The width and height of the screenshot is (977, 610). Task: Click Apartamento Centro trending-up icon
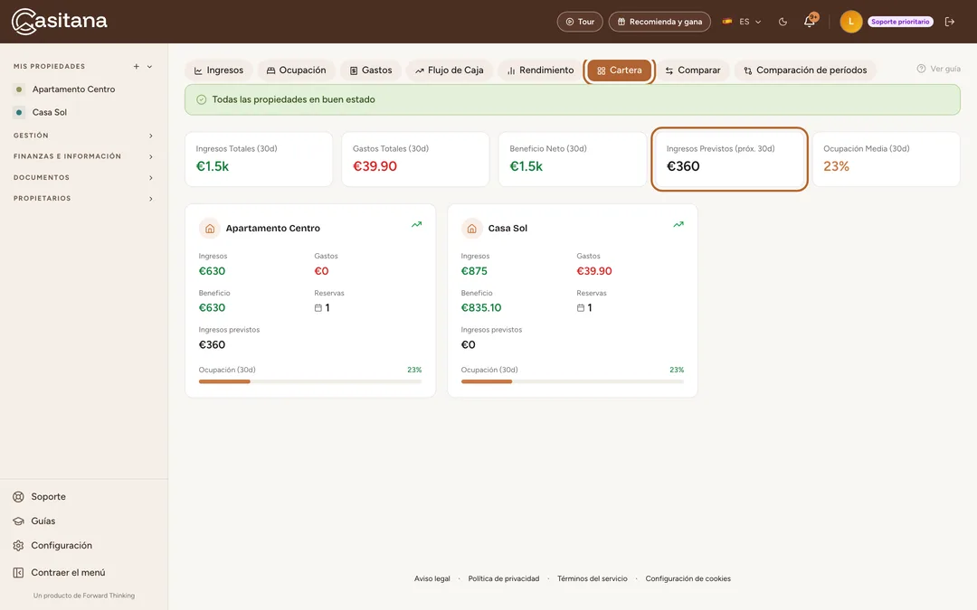(x=416, y=225)
